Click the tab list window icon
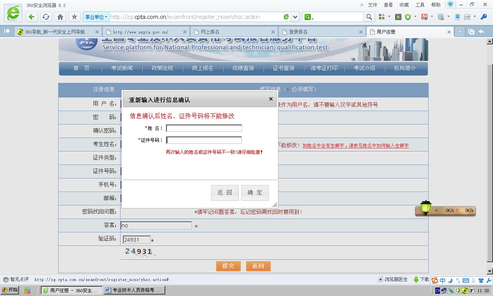The width and height of the screenshot is (493, 296). point(471,32)
